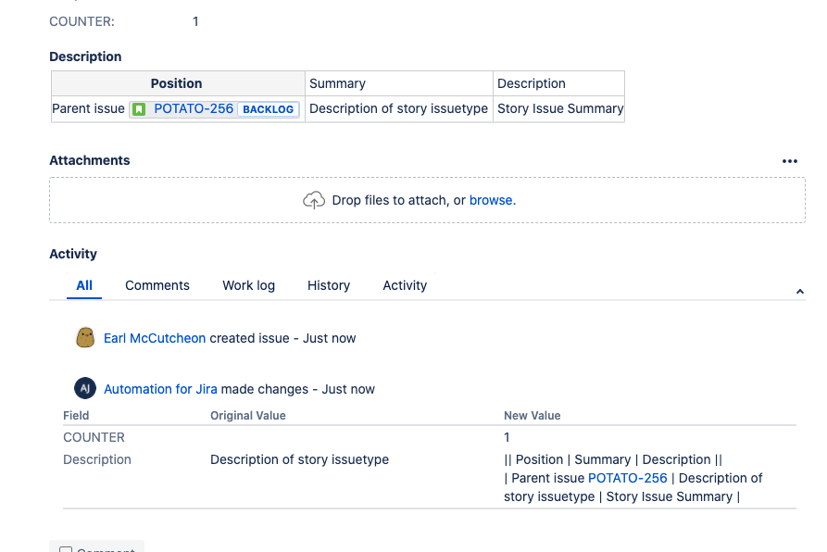827x552 pixels.
Task: Open POTATO-256 link in New Value column
Action: [x=628, y=478]
